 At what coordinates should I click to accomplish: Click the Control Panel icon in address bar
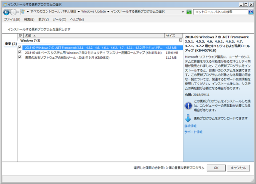[23, 12]
